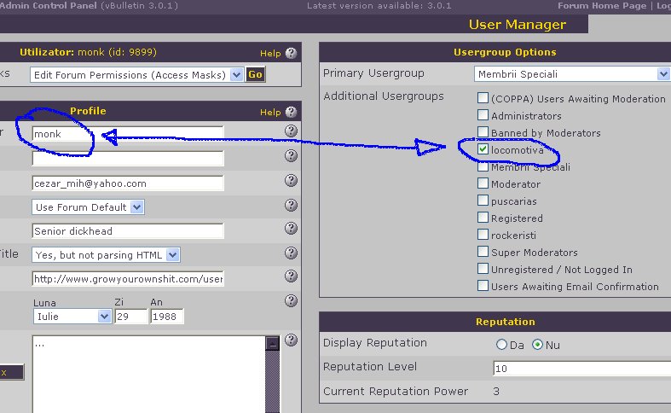The image size is (671, 413).
Task: Open the Iulie birth month dropdown
Action: (x=104, y=316)
